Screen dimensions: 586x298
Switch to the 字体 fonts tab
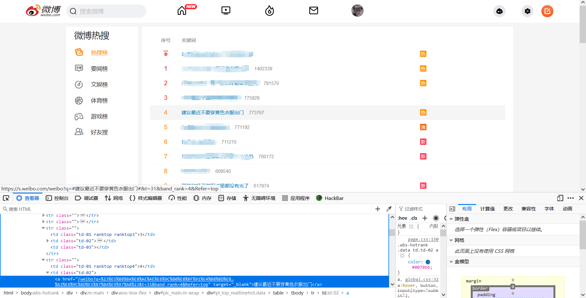coord(549,209)
